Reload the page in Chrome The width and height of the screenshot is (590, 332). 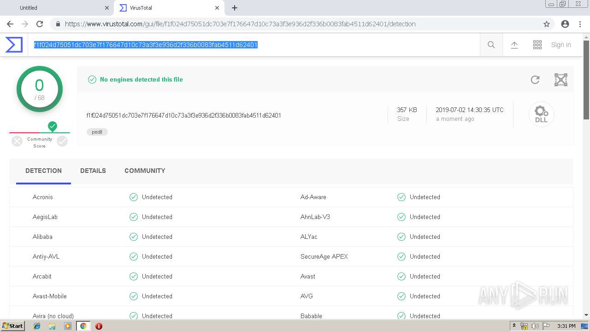click(x=40, y=24)
